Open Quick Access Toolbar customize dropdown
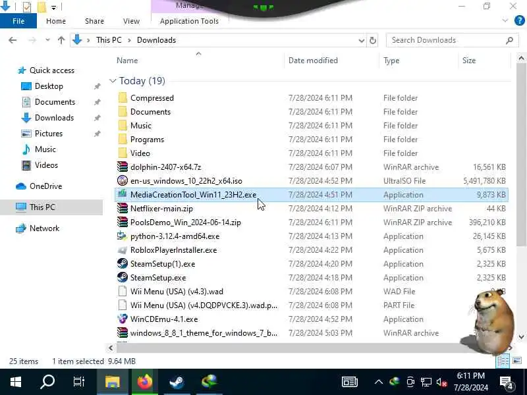Screen dimensions: 527x395 pyautogui.click(x=54, y=7)
